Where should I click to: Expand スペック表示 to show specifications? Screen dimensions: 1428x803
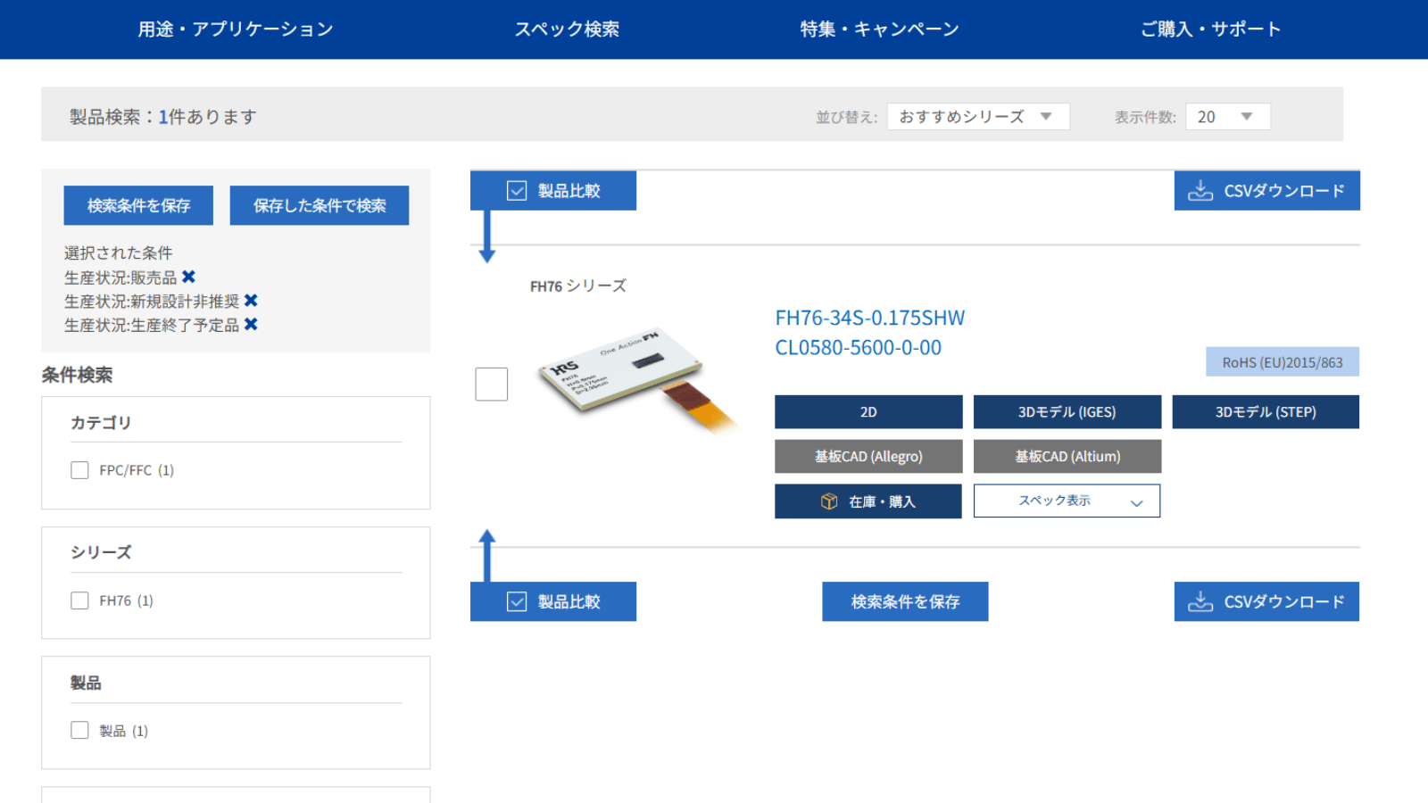1066,501
